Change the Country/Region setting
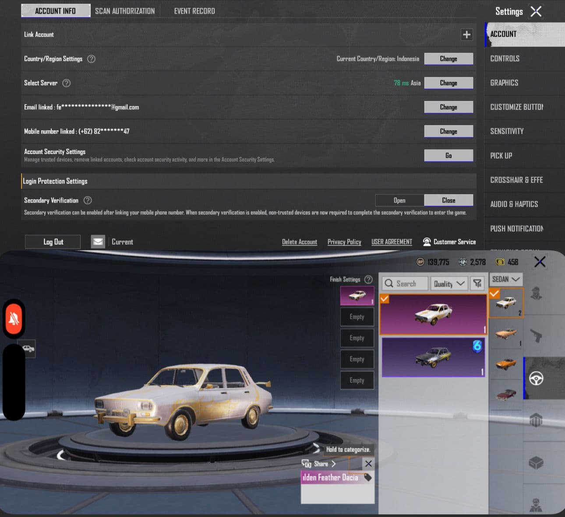 pyautogui.click(x=448, y=59)
